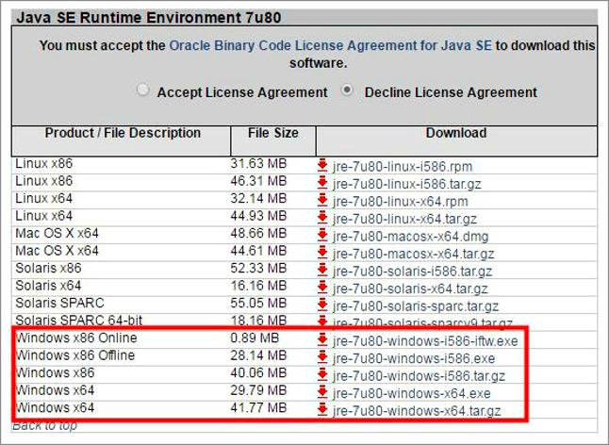609x445 pixels.
Task: Download jre-7u80-linux-x64.tar.gz file link
Action: [404, 219]
